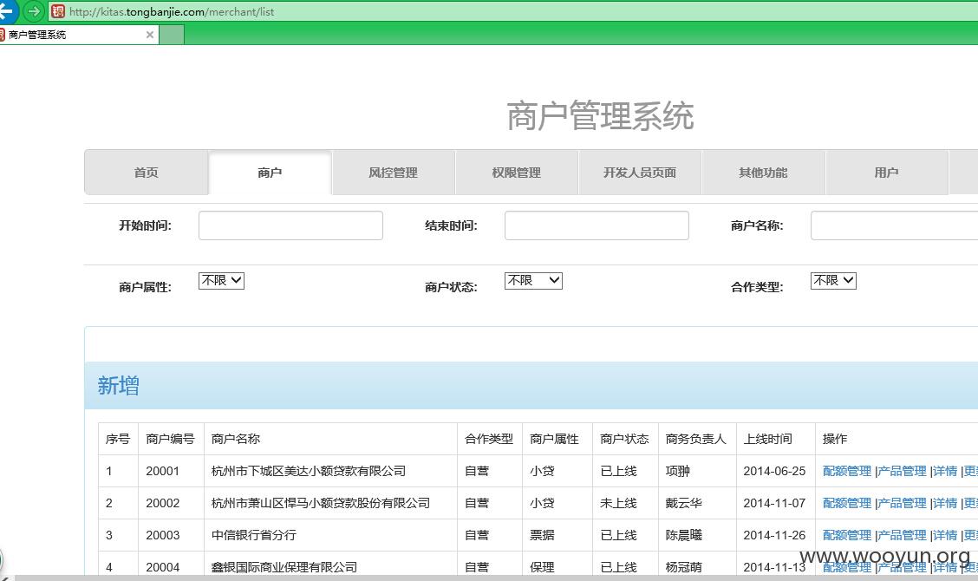Screen dimensions: 978x581
Task: Click the name 戴云华
Action: click(683, 503)
